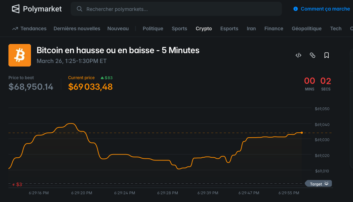Click the info icon beside Comment ça marche
This screenshot has height=202, width=353.
(296, 9)
